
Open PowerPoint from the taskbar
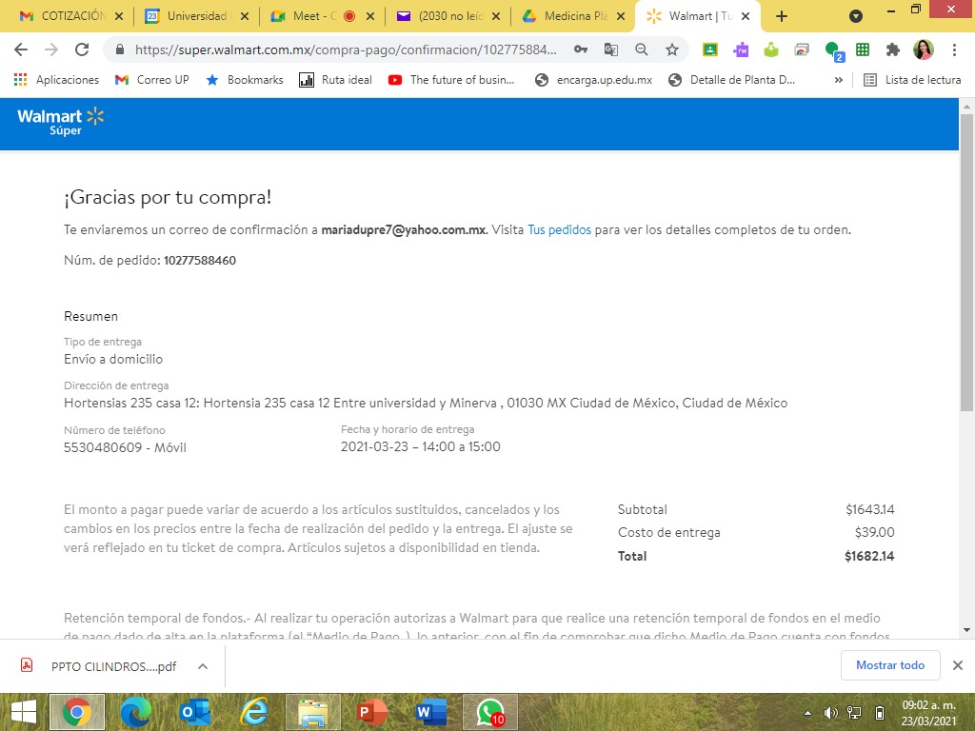point(372,712)
